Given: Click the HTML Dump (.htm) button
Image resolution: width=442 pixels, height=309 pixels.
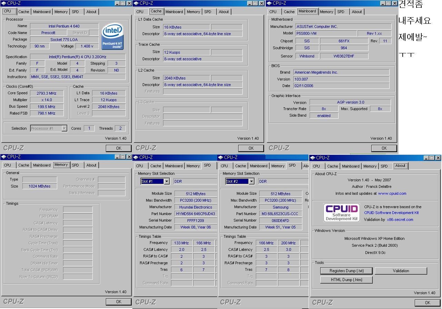Looking at the screenshot, I should click(346, 280).
